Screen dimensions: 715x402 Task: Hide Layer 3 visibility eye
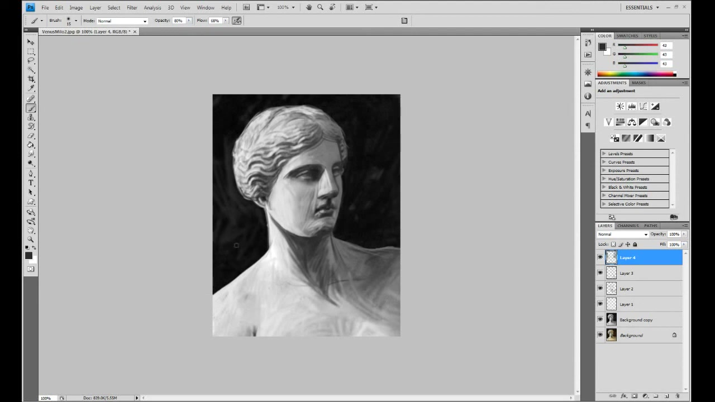pos(600,273)
